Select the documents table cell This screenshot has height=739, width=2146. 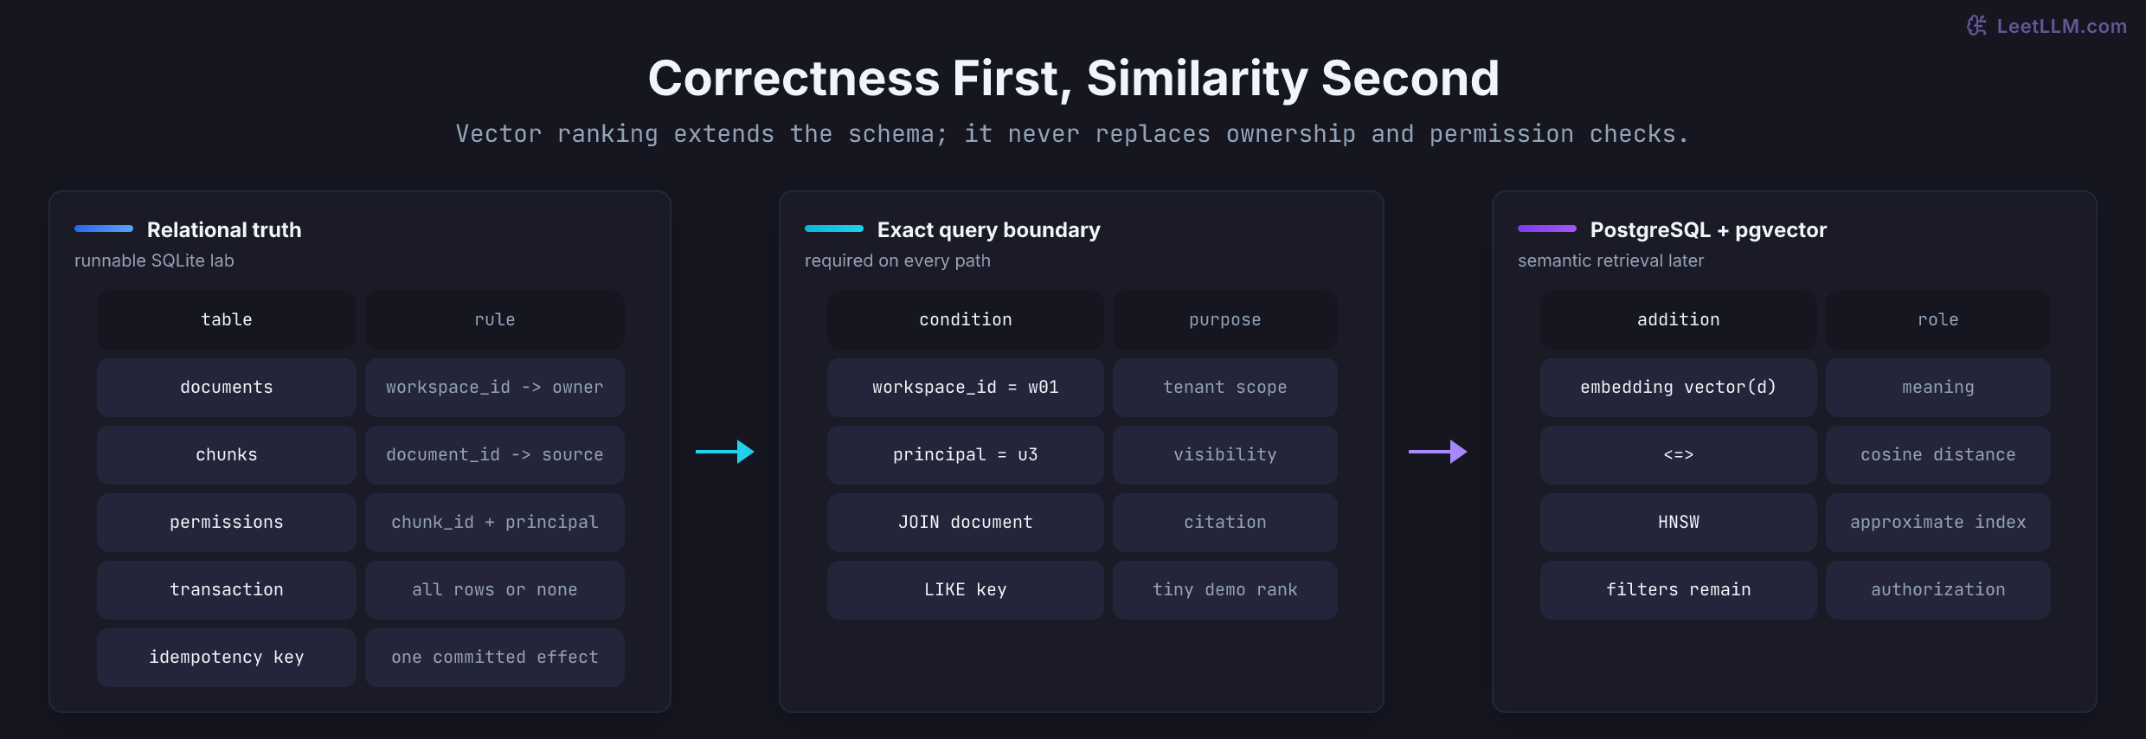tap(227, 388)
